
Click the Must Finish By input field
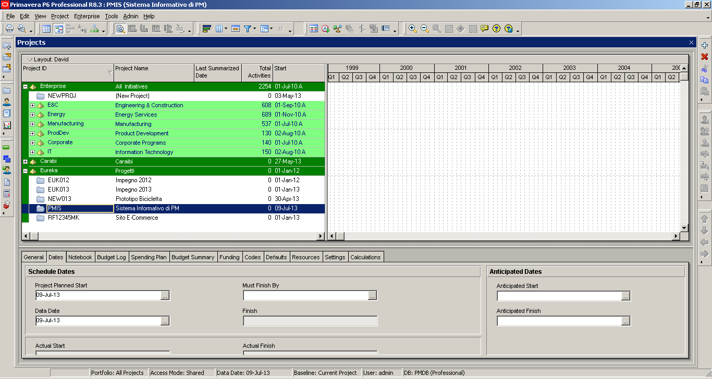tap(306, 296)
